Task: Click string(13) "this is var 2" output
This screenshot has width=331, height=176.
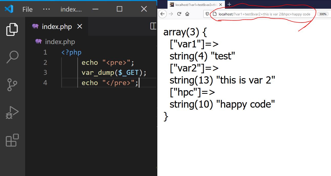Action: [222, 80]
